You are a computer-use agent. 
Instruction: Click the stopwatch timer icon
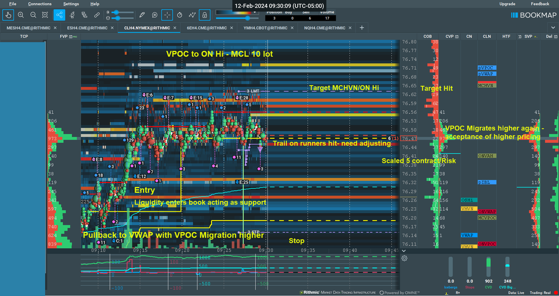pyautogui.click(x=180, y=15)
